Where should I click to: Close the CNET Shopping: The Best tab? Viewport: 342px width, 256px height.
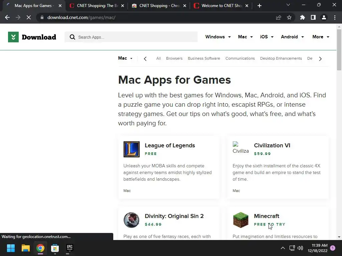pyautogui.click(x=123, y=6)
